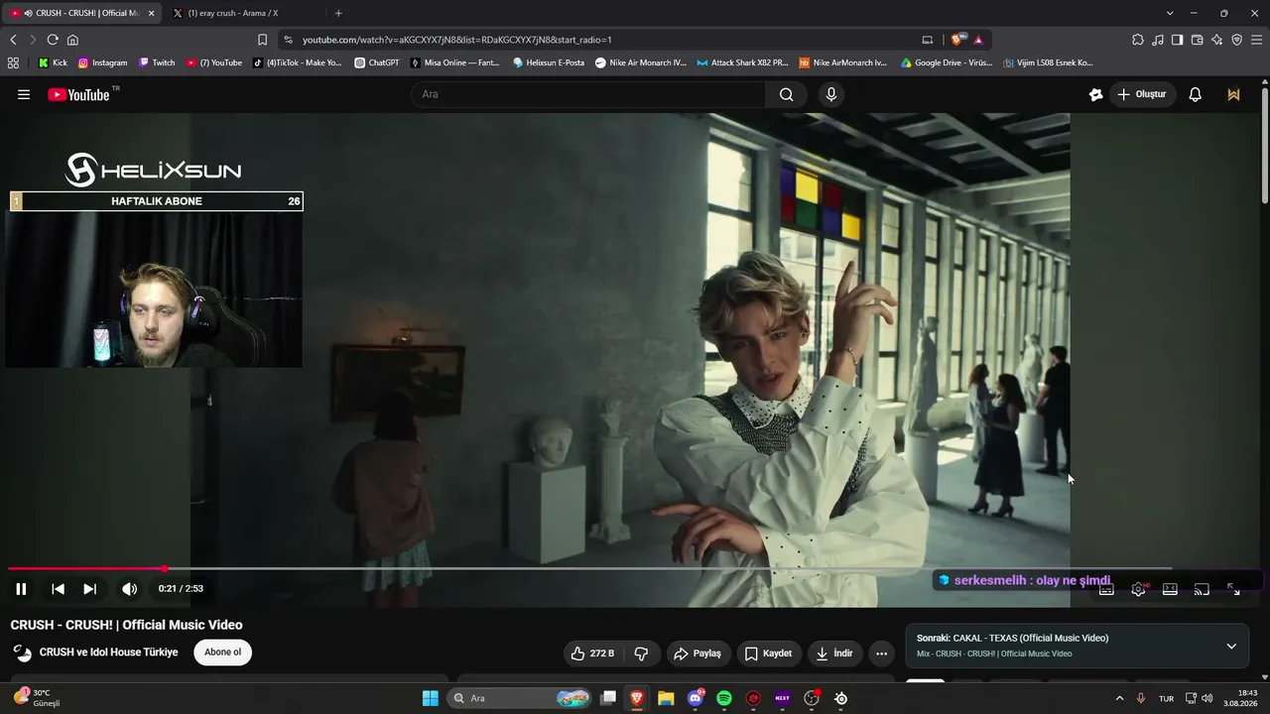
Task: Open Spotify from the taskbar
Action: [724, 698]
